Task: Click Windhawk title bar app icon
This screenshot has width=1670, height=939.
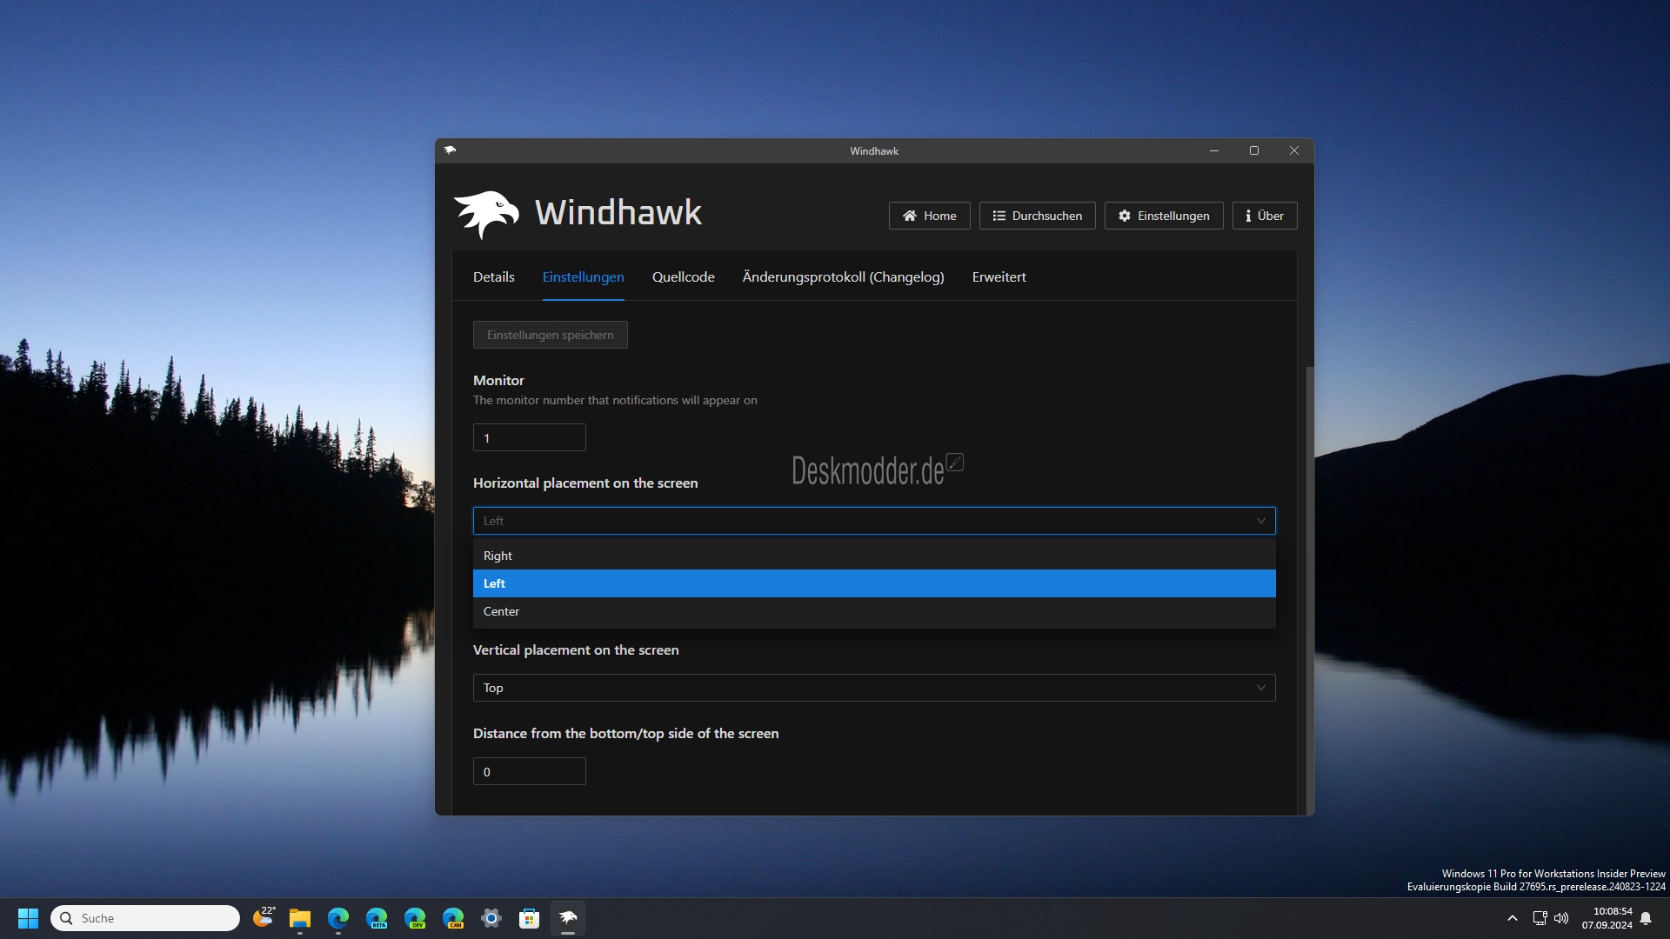Action: (450, 150)
